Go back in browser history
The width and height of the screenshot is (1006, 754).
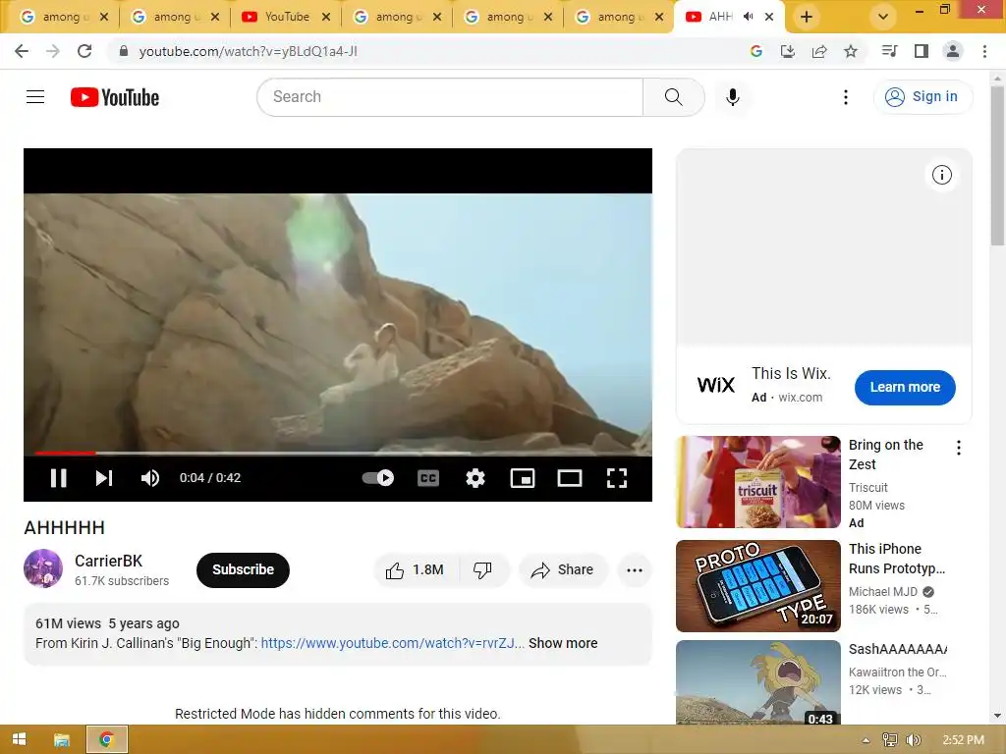[22, 51]
